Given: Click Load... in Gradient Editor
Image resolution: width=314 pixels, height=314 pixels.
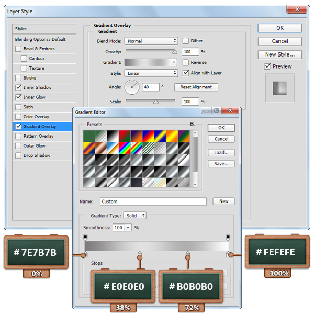Looking at the screenshot, I should pyautogui.click(x=221, y=152).
